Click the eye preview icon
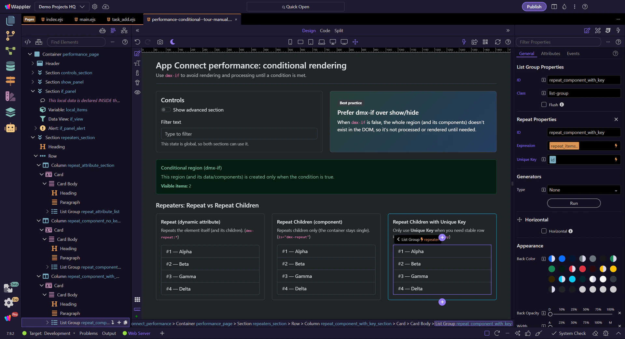The image size is (625, 339). [137, 92]
